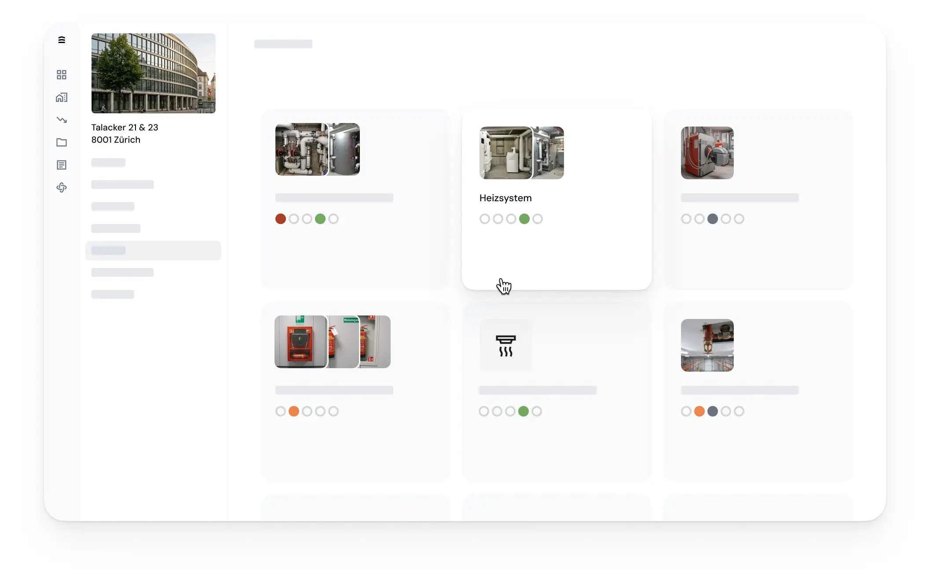Viewport: 930px width, 587px height.
Task: Select orange dot under sprinkler card
Action: tap(699, 411)
